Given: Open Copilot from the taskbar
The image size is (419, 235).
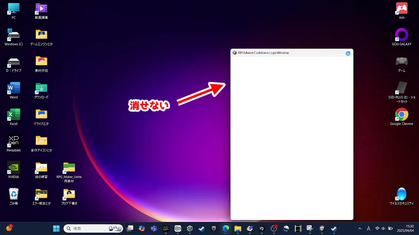Looking at the screenshot, I should tap(142, 228).
